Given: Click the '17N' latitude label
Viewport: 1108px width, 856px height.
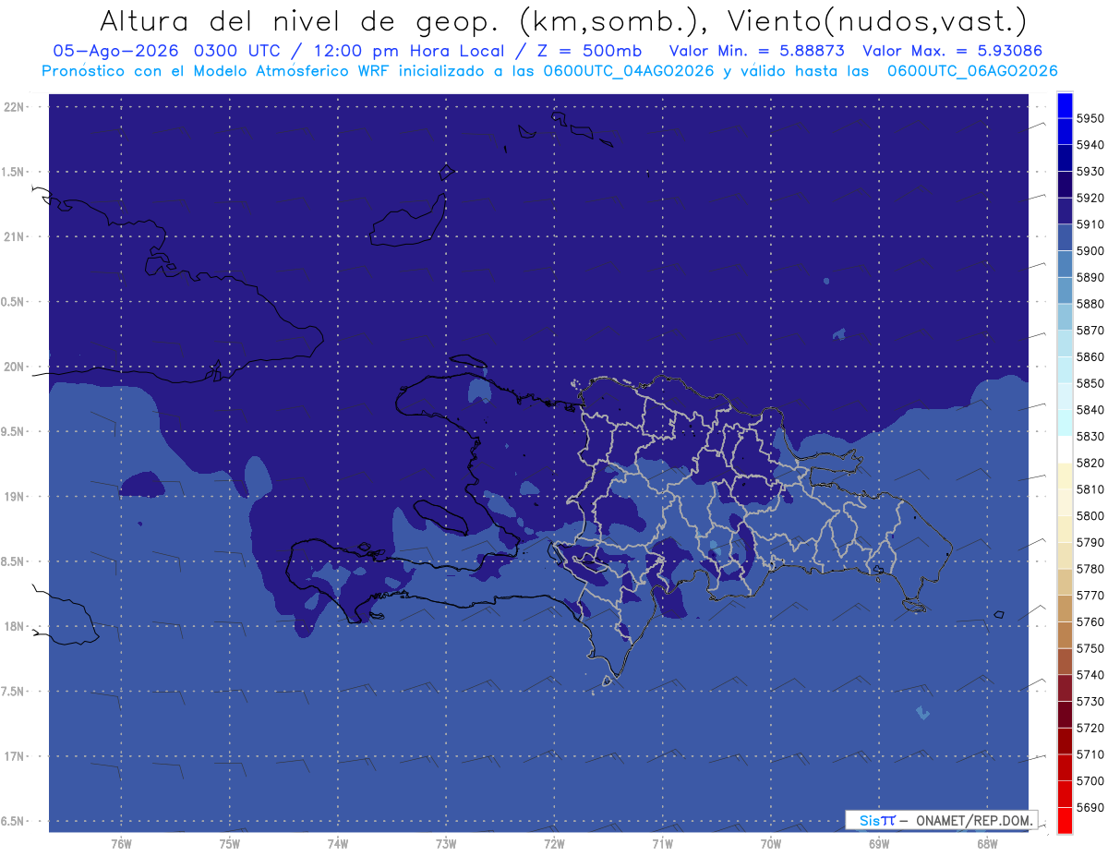Looking at the screenshot, I should pyautogui.click(x=15, y=756).
